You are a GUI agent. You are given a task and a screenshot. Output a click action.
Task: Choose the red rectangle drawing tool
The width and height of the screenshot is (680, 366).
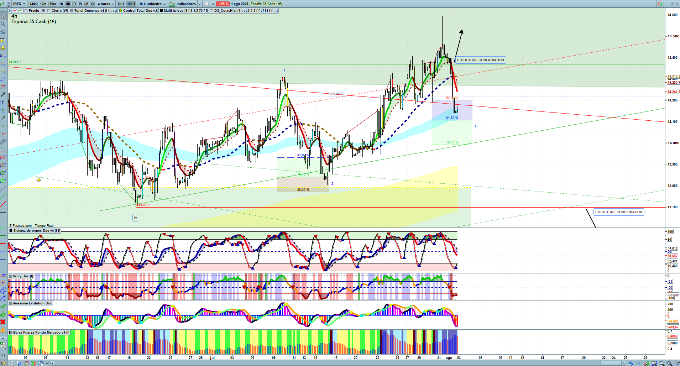click(3, 87)
